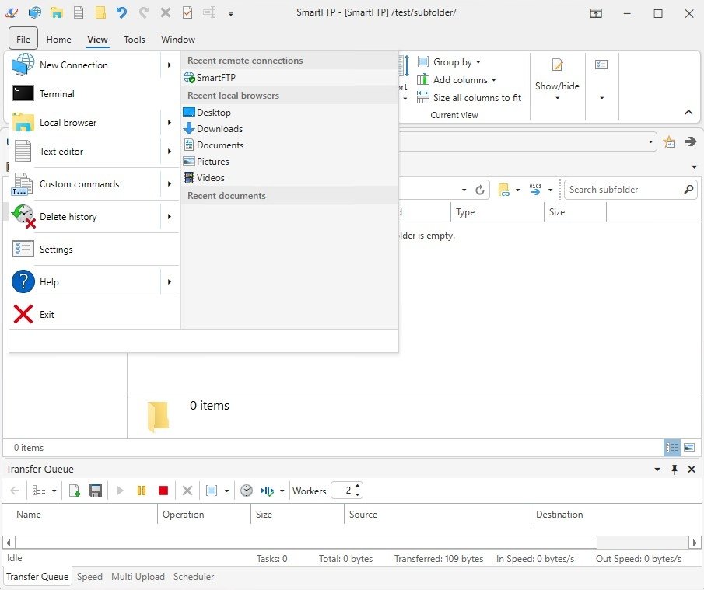Switch to the Home ribbon tab
This screenshot has width=704, height=590.
click(59, 40)
